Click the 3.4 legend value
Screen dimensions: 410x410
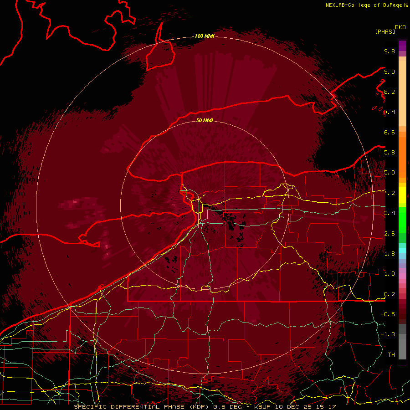[389, 213]
